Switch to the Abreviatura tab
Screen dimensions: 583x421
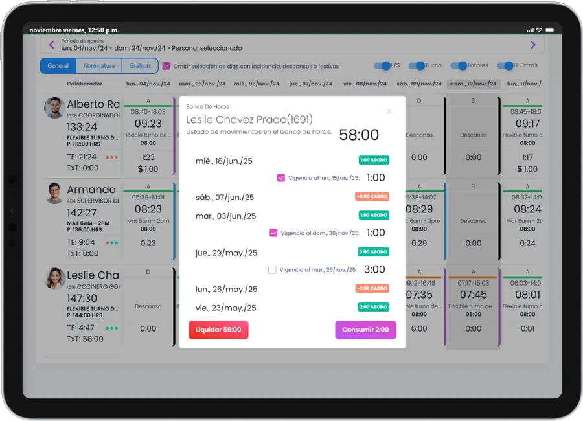(x=99, y=66)
